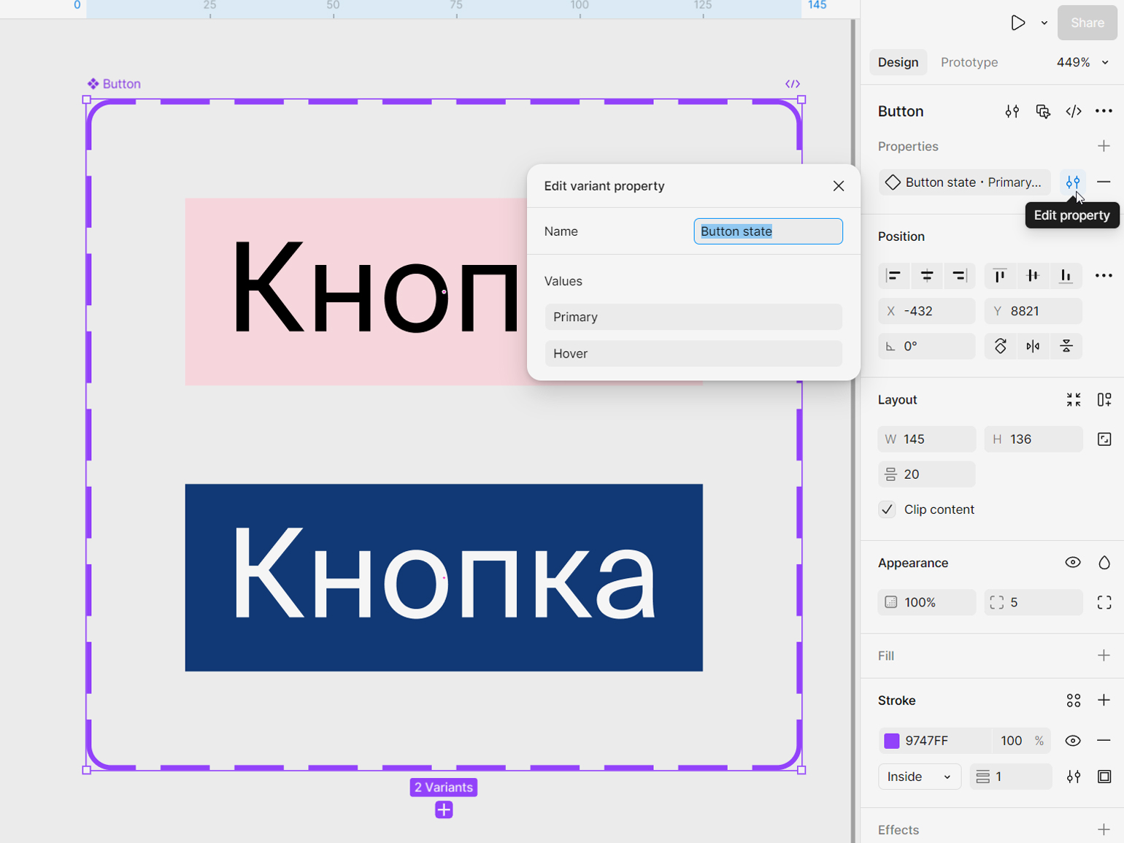The width and height of the screenshot is (1124, 843).
Task: Click the code icon above the canvas frame
Action: (x=793, y=84)
